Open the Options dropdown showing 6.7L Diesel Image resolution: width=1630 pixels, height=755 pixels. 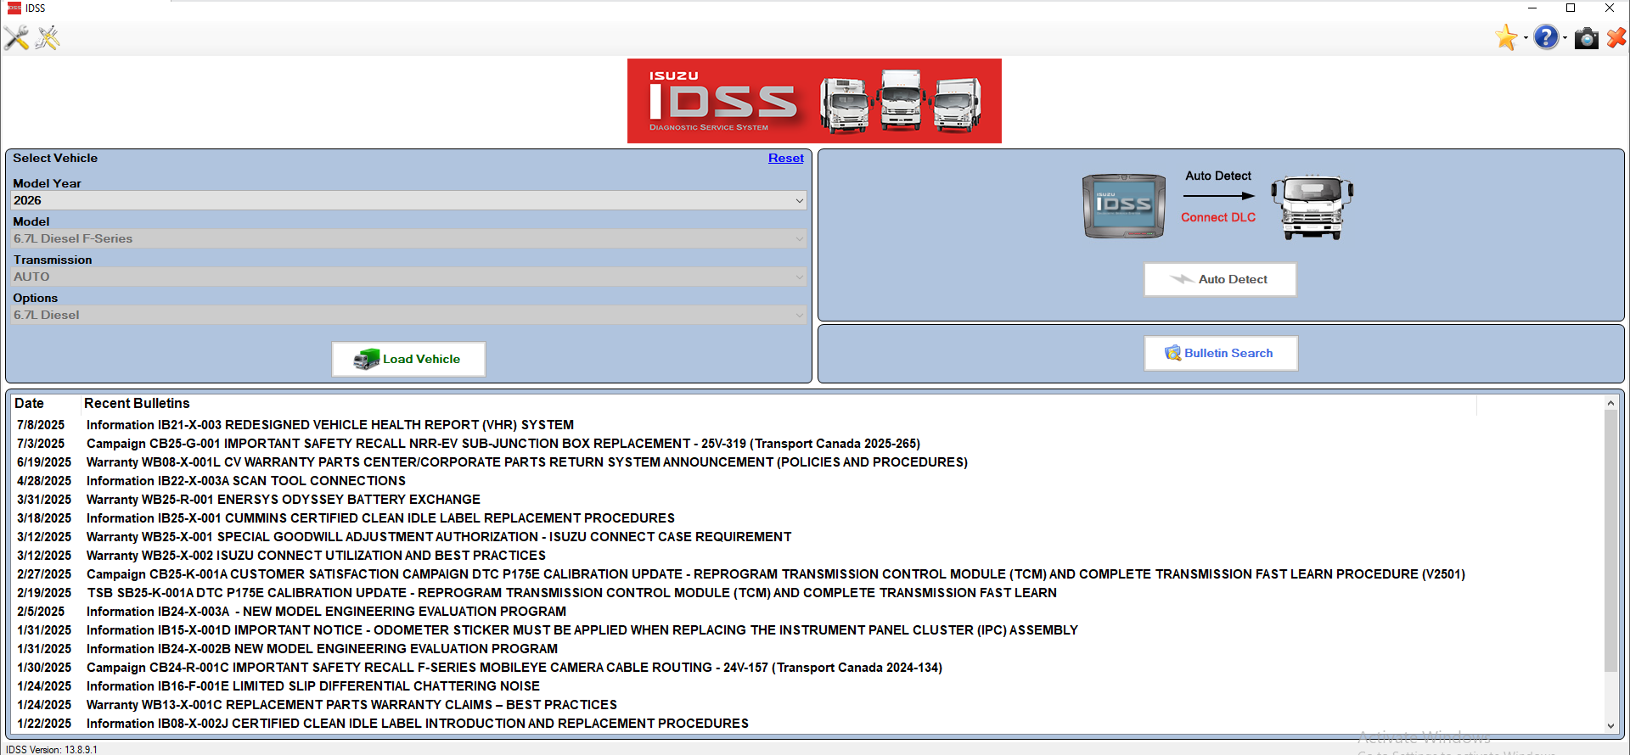[408, 315]
